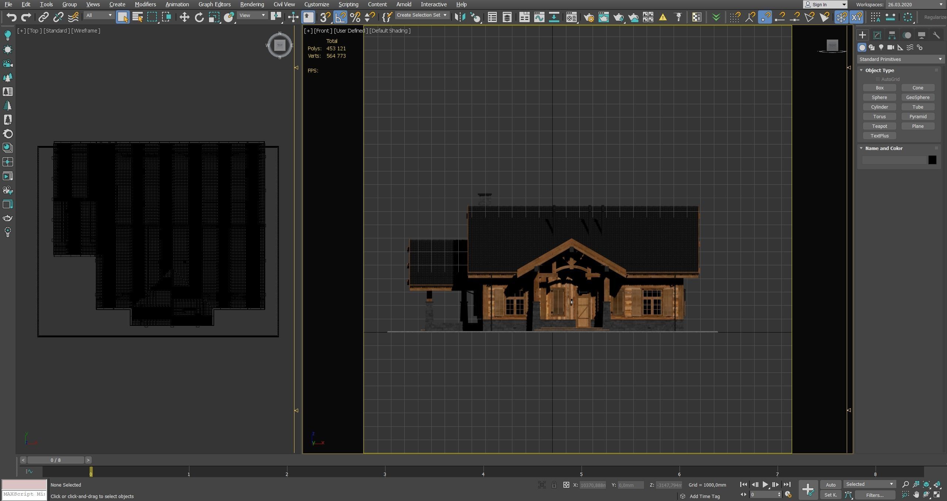Open the selection filter All dropdown
Screen dimensions: 947x501
click(x=98, y=15)
